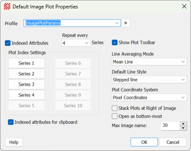Decrease Max image name with down arrow

point(183,128)
